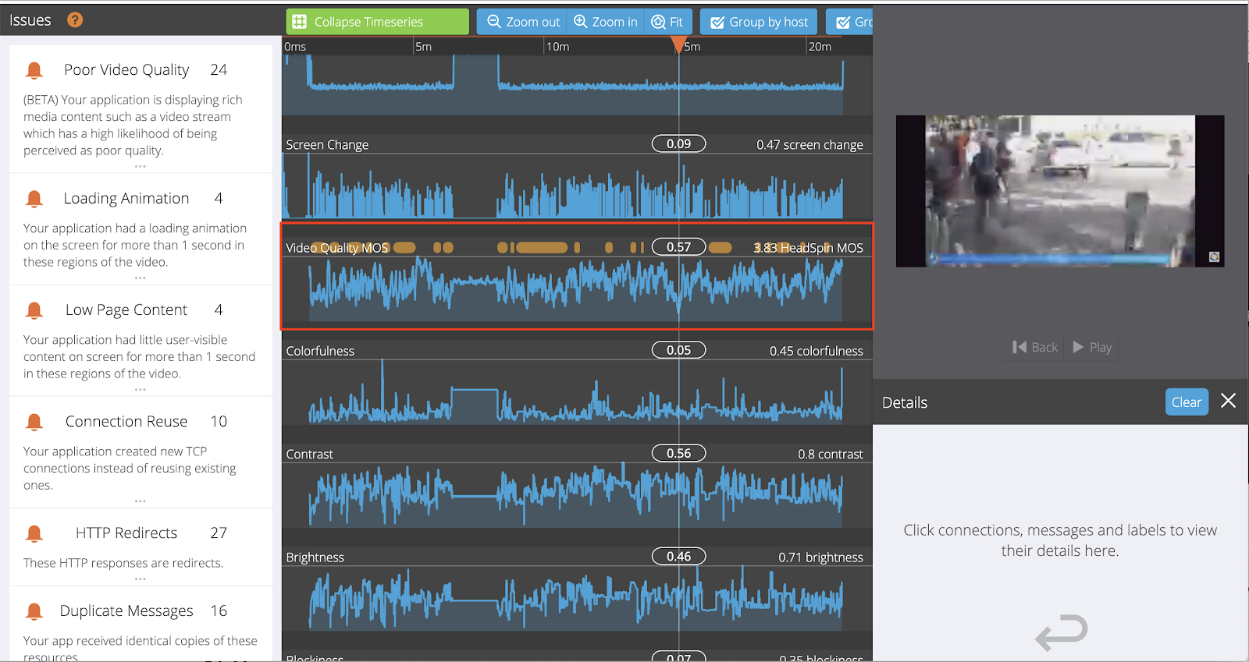Screen dimensions: 1249x662
Task: Click the 0.56 Contrast value badge
Action: pyautogui.click(x=679, y=453)
